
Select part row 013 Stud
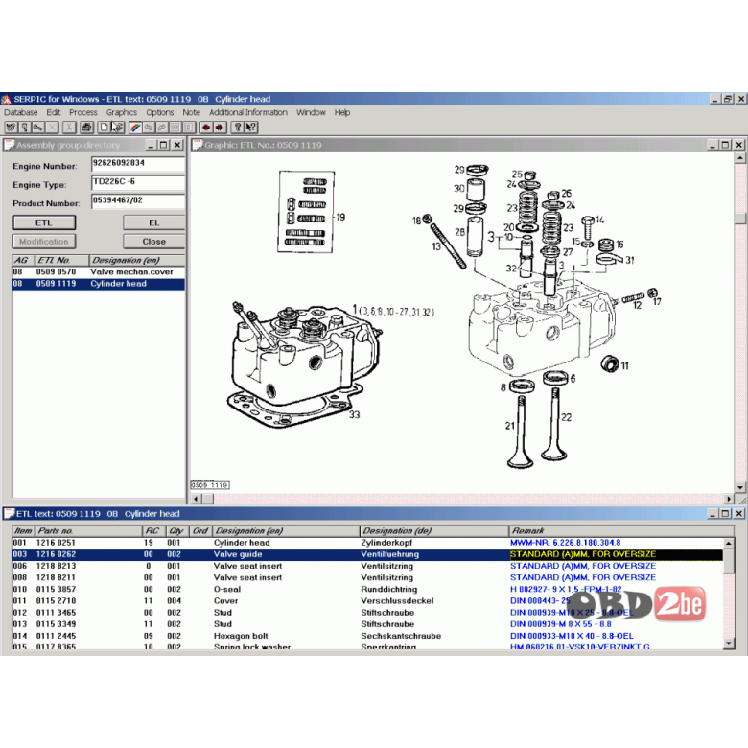(367, 624)
